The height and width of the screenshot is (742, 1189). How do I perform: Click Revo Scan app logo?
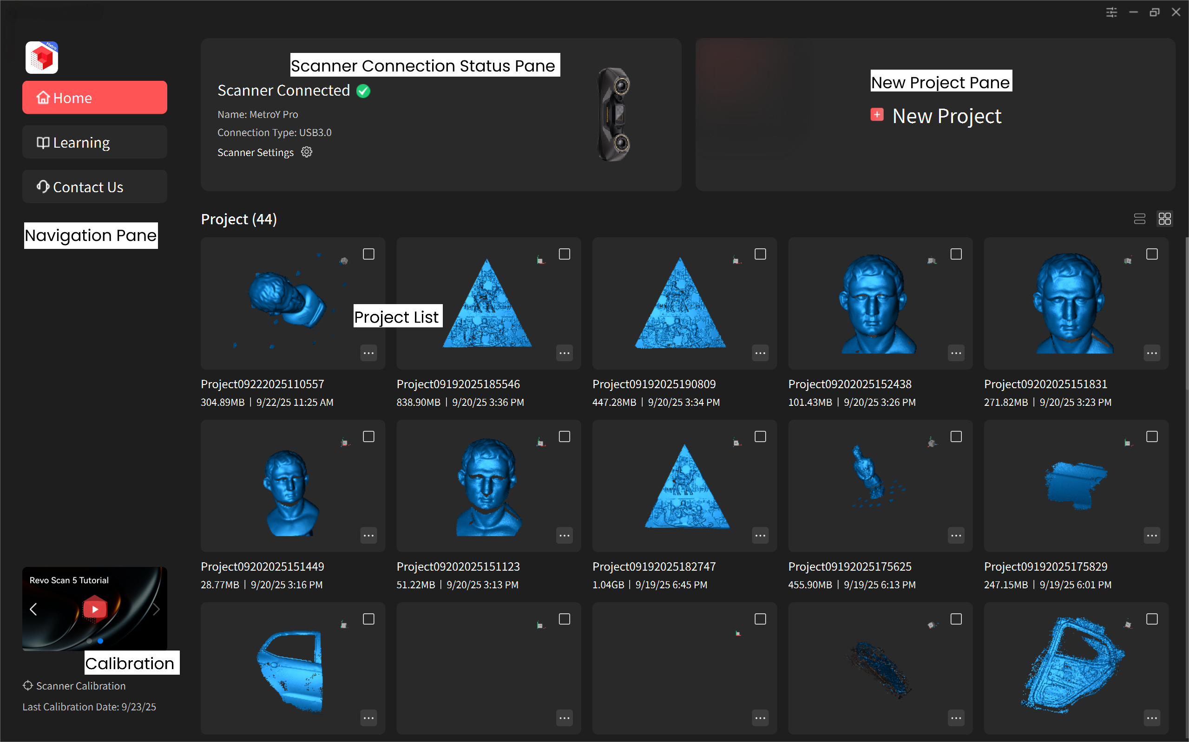42,58
